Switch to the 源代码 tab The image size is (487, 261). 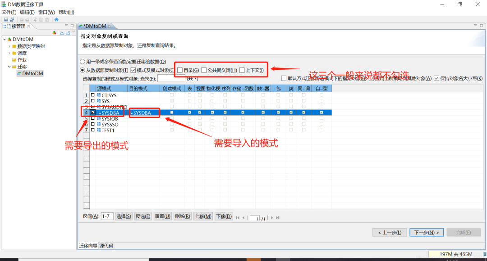(106, 246)
